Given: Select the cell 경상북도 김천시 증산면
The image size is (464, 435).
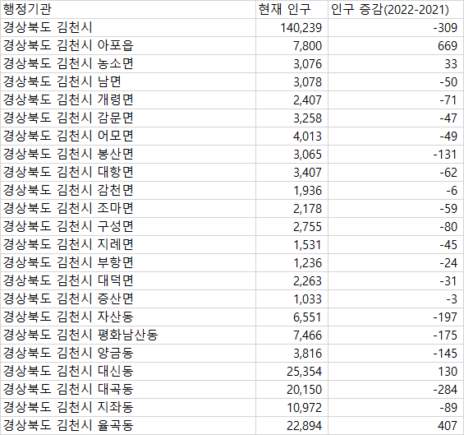Looking at the screenshot, I should [x=128, y=298].
